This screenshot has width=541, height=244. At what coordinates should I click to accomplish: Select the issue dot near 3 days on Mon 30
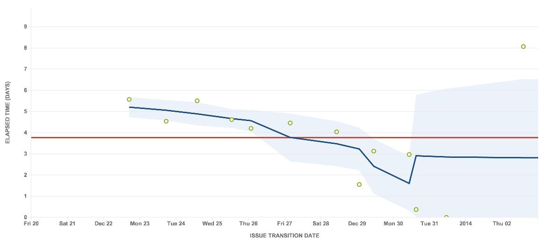click(409, 155)
